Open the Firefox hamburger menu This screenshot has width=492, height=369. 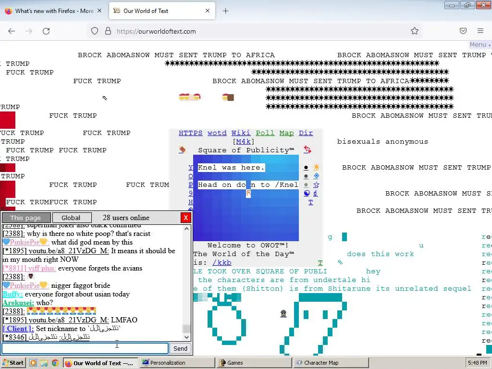tap(480, 31)
